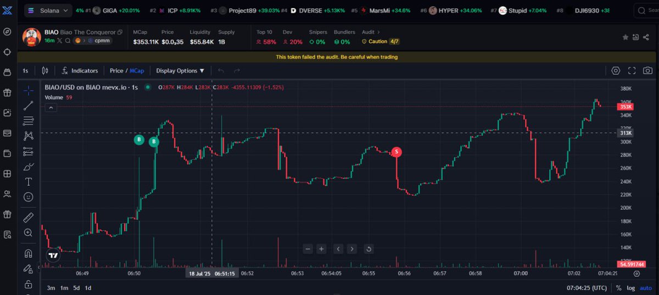Select the zoom in tool
Viewport: 659px width, 295px height.
(29, 232)
